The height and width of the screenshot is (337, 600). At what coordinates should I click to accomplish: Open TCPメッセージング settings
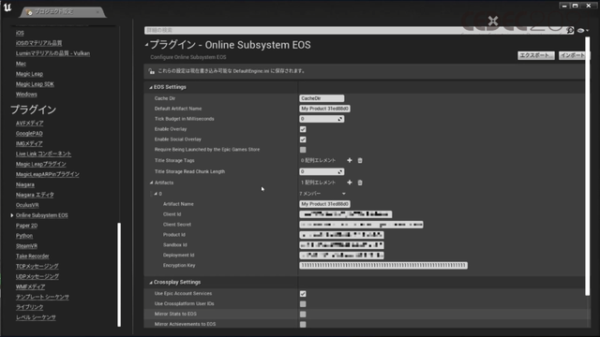coord(37,266)
